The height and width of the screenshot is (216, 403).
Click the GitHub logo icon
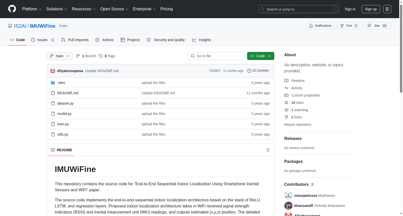[12, 9]
